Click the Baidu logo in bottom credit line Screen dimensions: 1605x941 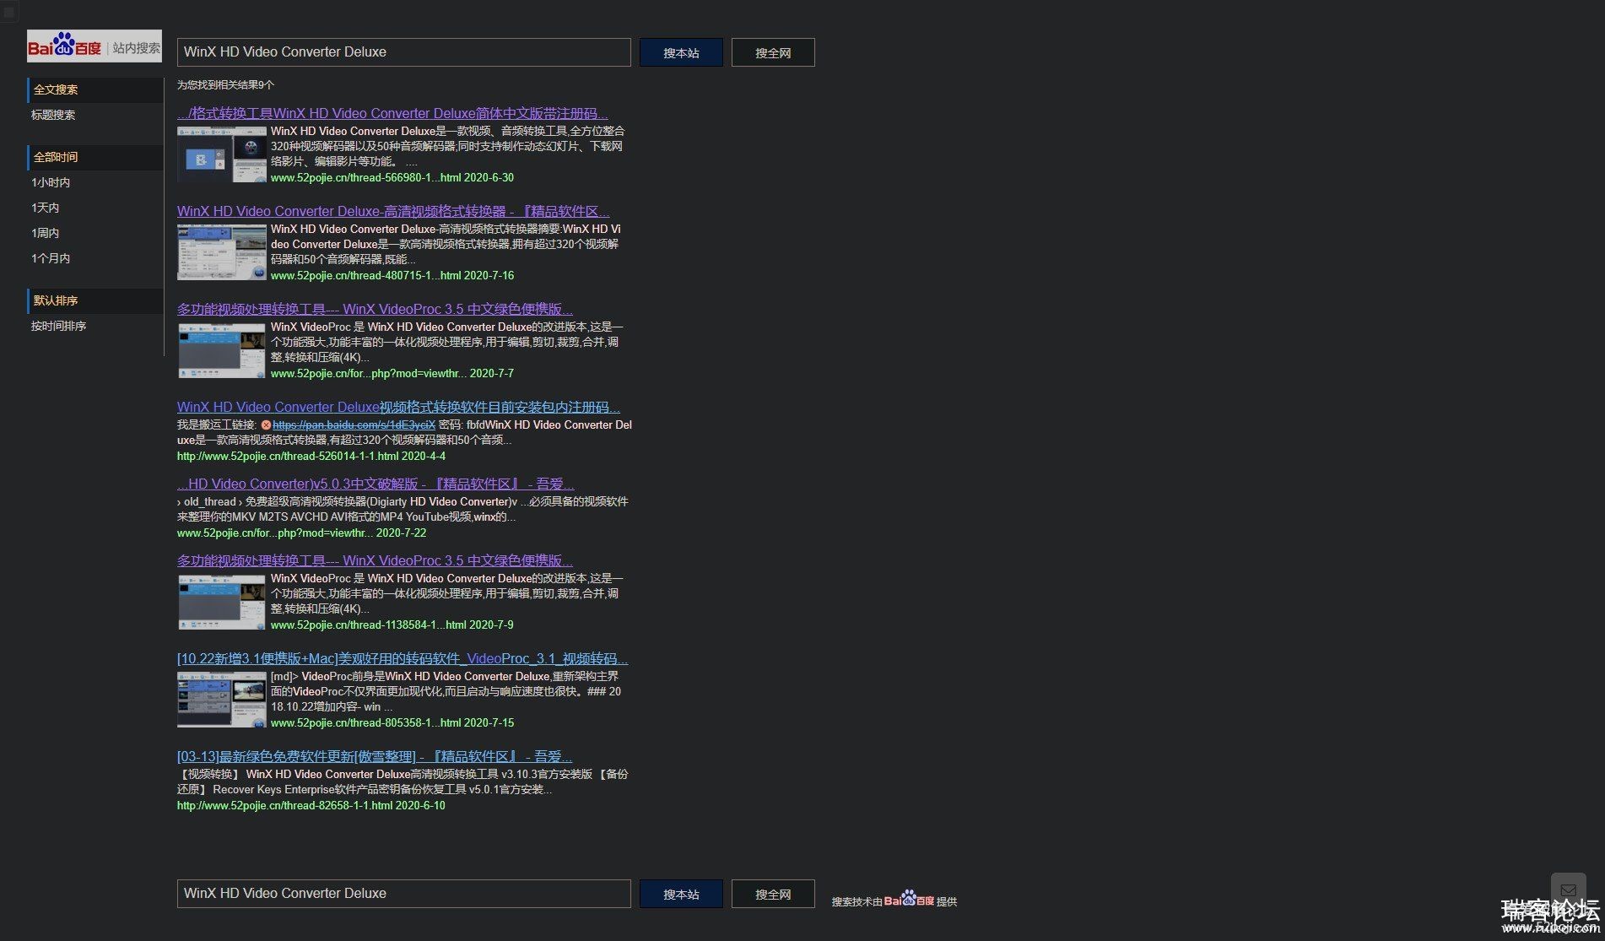coord(909,899)
